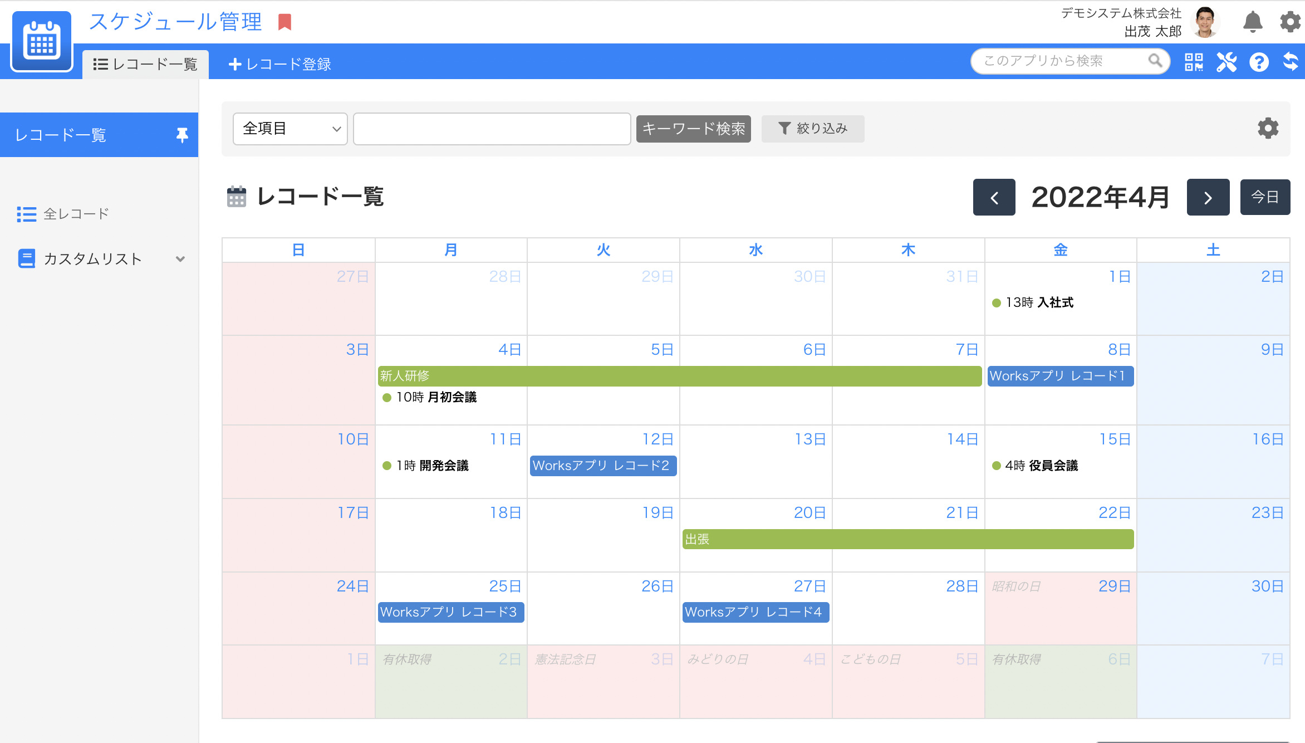The height and width of the screenshot is (743, 1305).
Task: Select the 13日 calendar cell
Action: point(755,462)
